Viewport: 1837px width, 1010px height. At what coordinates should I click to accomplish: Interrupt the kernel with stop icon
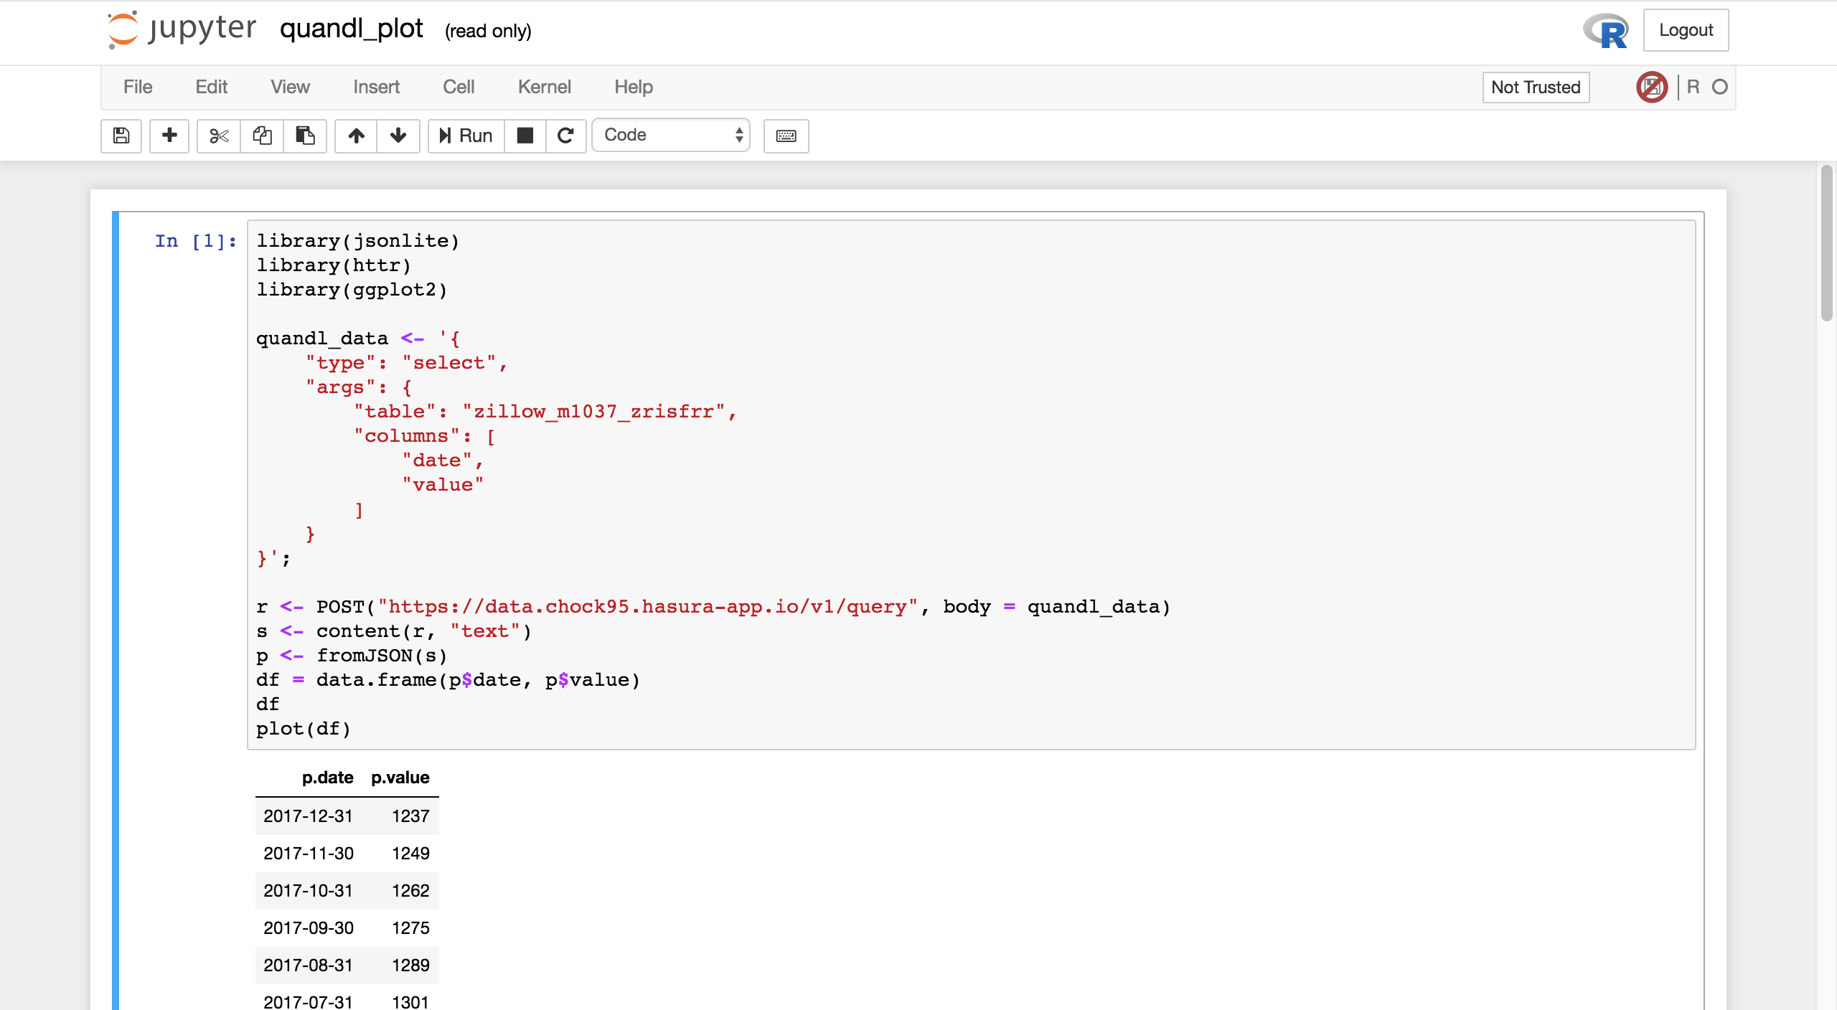tap(525, 136)
